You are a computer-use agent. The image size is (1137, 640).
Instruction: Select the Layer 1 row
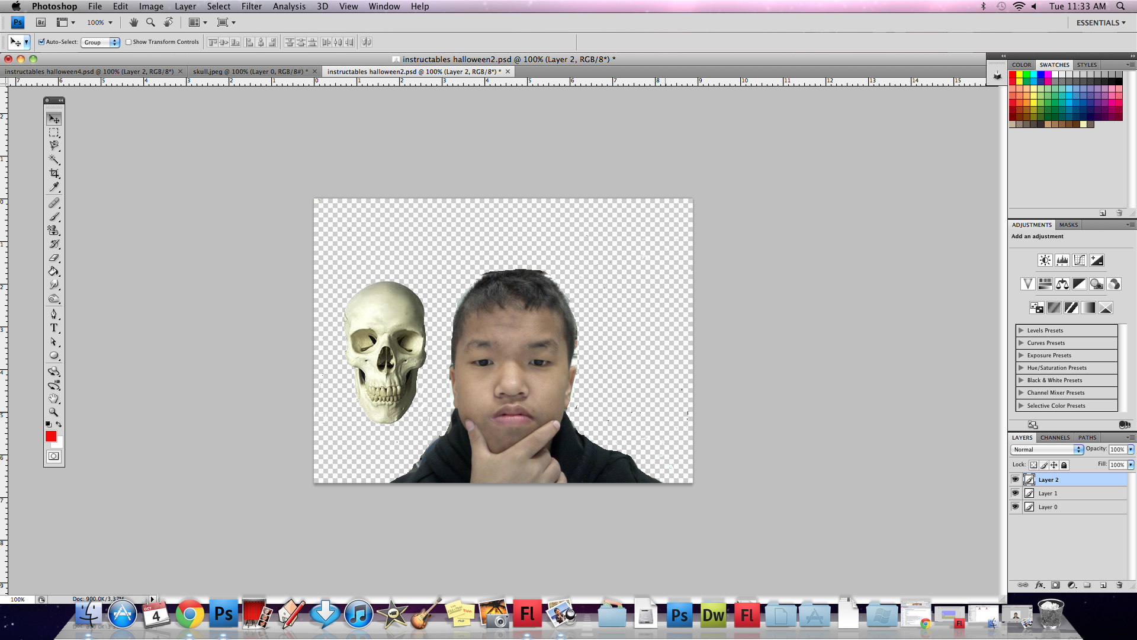pyautogui.click(x=1068, y=493)
